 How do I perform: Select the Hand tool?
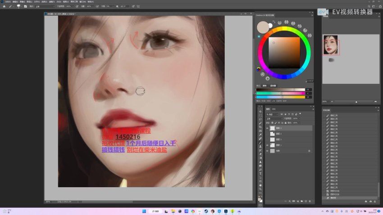pos(260,185)
